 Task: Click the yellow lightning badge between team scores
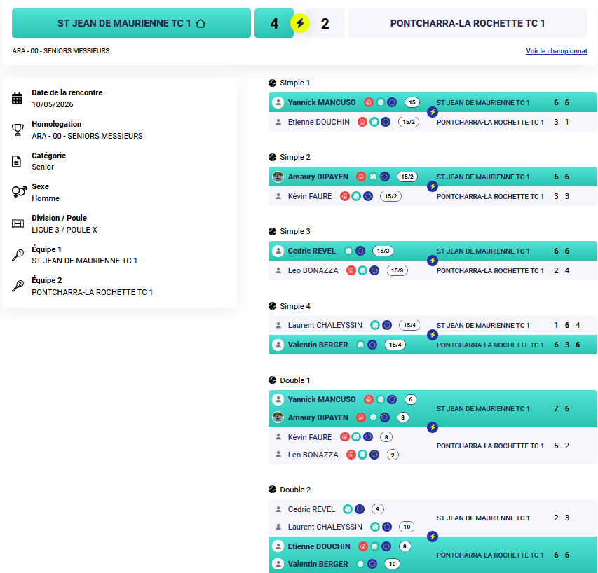pyautogui.click(x=300, y=23)
